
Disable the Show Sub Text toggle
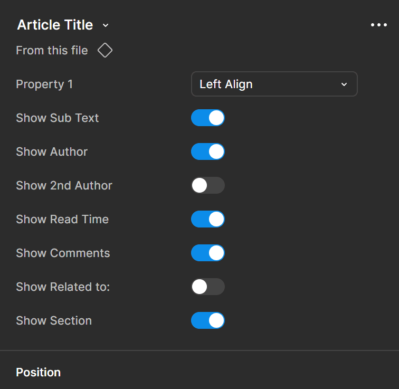point(208,118)
